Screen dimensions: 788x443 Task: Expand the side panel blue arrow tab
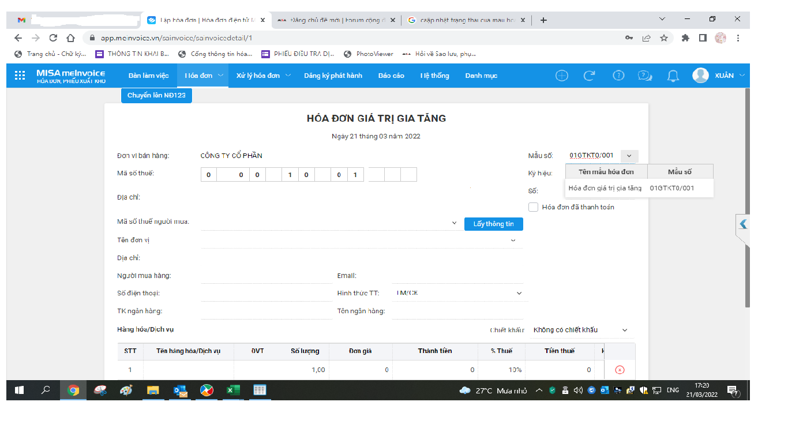tap(743, 224)
